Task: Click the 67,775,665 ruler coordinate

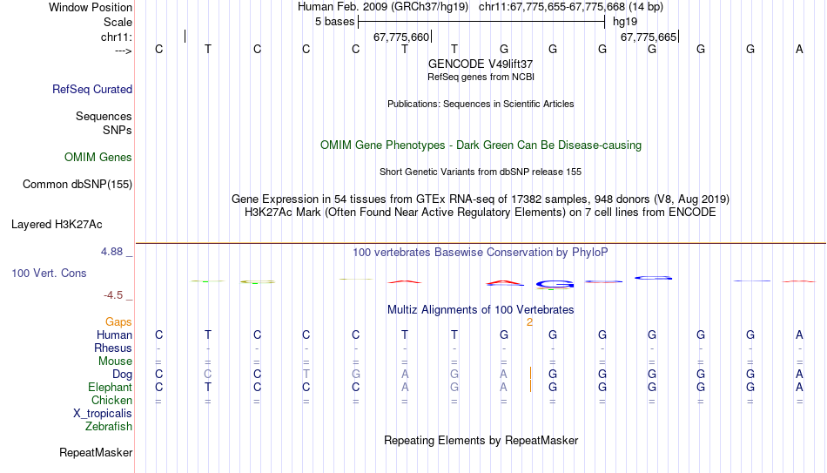Action: [649, 37]
